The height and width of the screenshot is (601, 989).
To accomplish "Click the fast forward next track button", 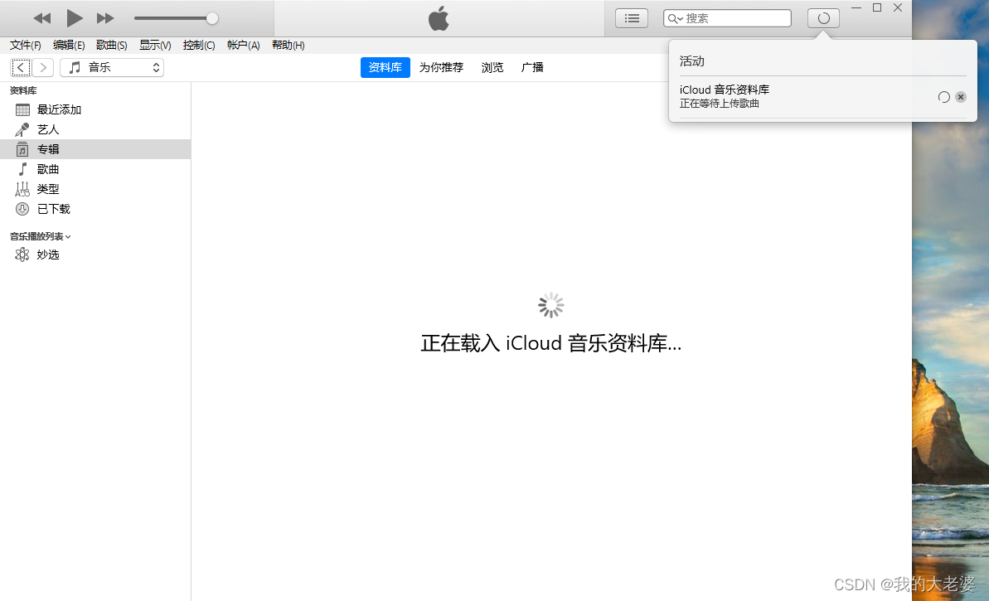I will pos(105,18).
